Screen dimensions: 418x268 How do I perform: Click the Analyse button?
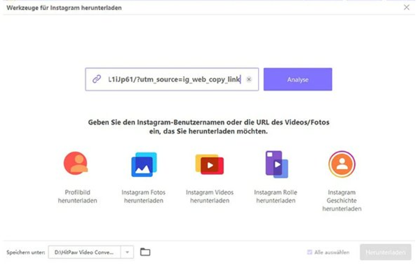click(x=298, y=79)
